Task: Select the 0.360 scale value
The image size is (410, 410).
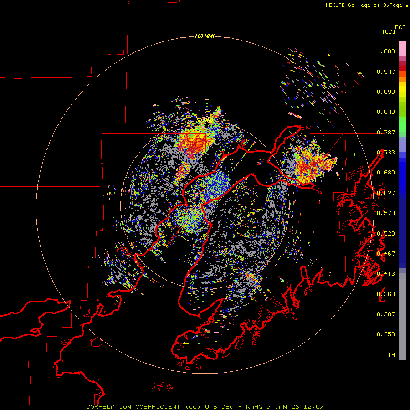Action: pyautogui.click(x=386, y=294)
